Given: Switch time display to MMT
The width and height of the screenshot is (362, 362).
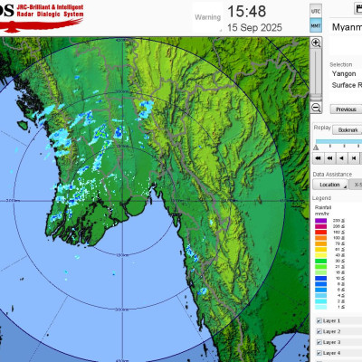Looking at the screenshot, I should click(x=316, y=25).
